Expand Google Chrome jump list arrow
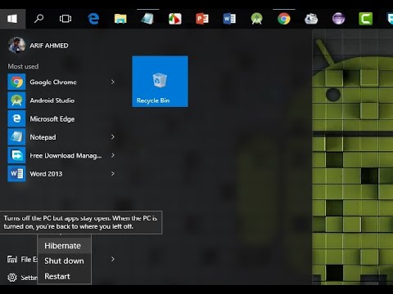The image size is (393, 294). coord(113,82)
